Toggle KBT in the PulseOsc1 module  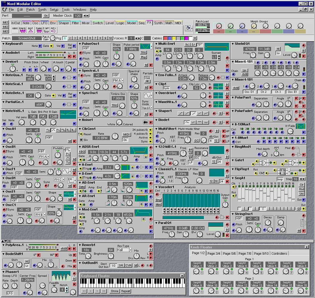(x=86, y=48)
